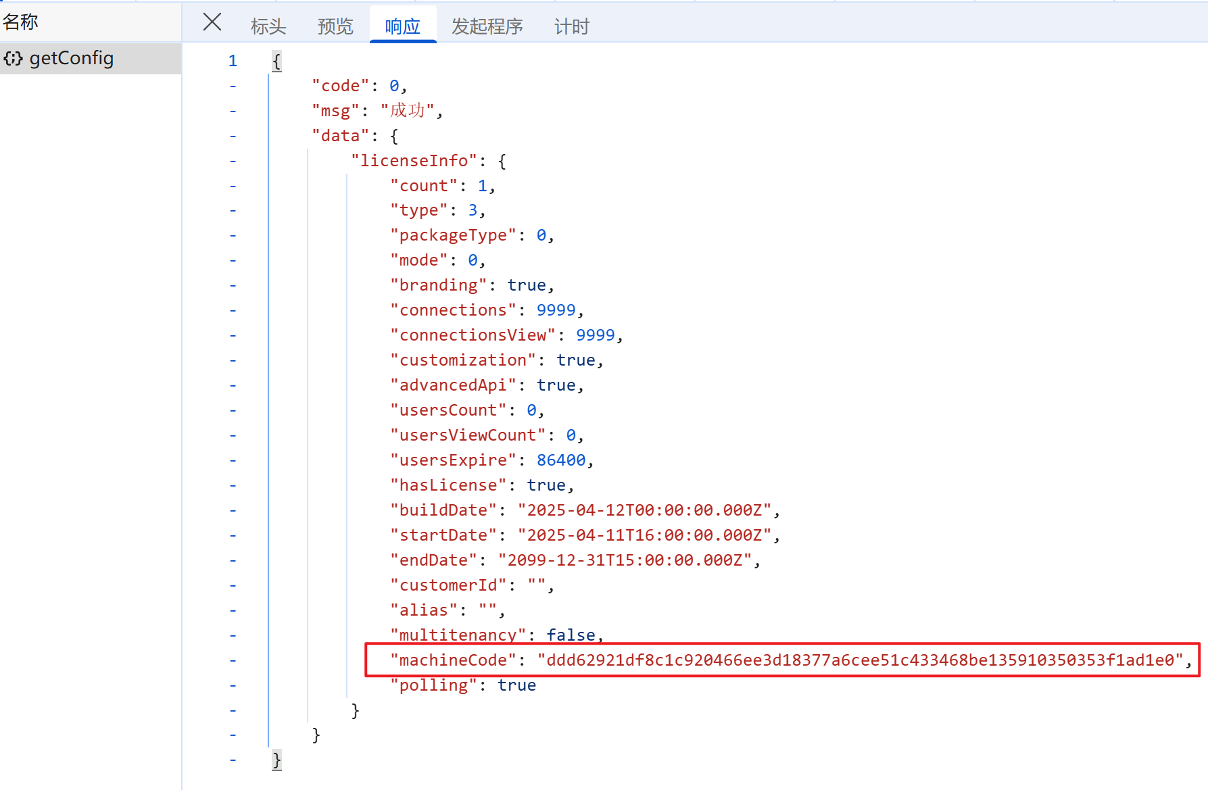Click line number 1 in the gutter
Screen dimensions: 1208x790
tap(233, 61)
